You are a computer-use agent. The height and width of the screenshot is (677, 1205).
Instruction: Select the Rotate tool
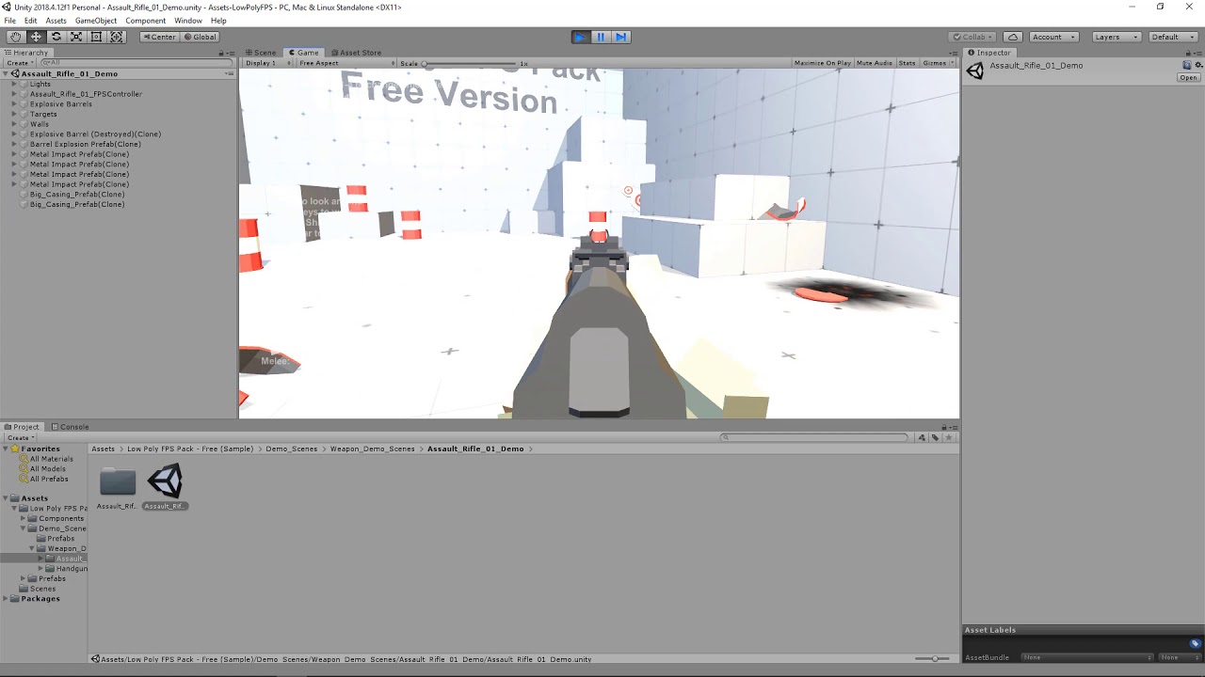pos(56,37)
